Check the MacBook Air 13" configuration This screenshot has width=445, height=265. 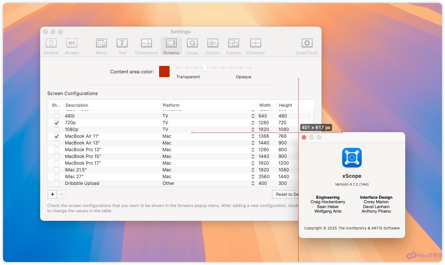[57, 143]
